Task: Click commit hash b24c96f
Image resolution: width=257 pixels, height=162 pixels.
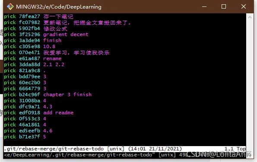Action: click(x=29, y=95)
